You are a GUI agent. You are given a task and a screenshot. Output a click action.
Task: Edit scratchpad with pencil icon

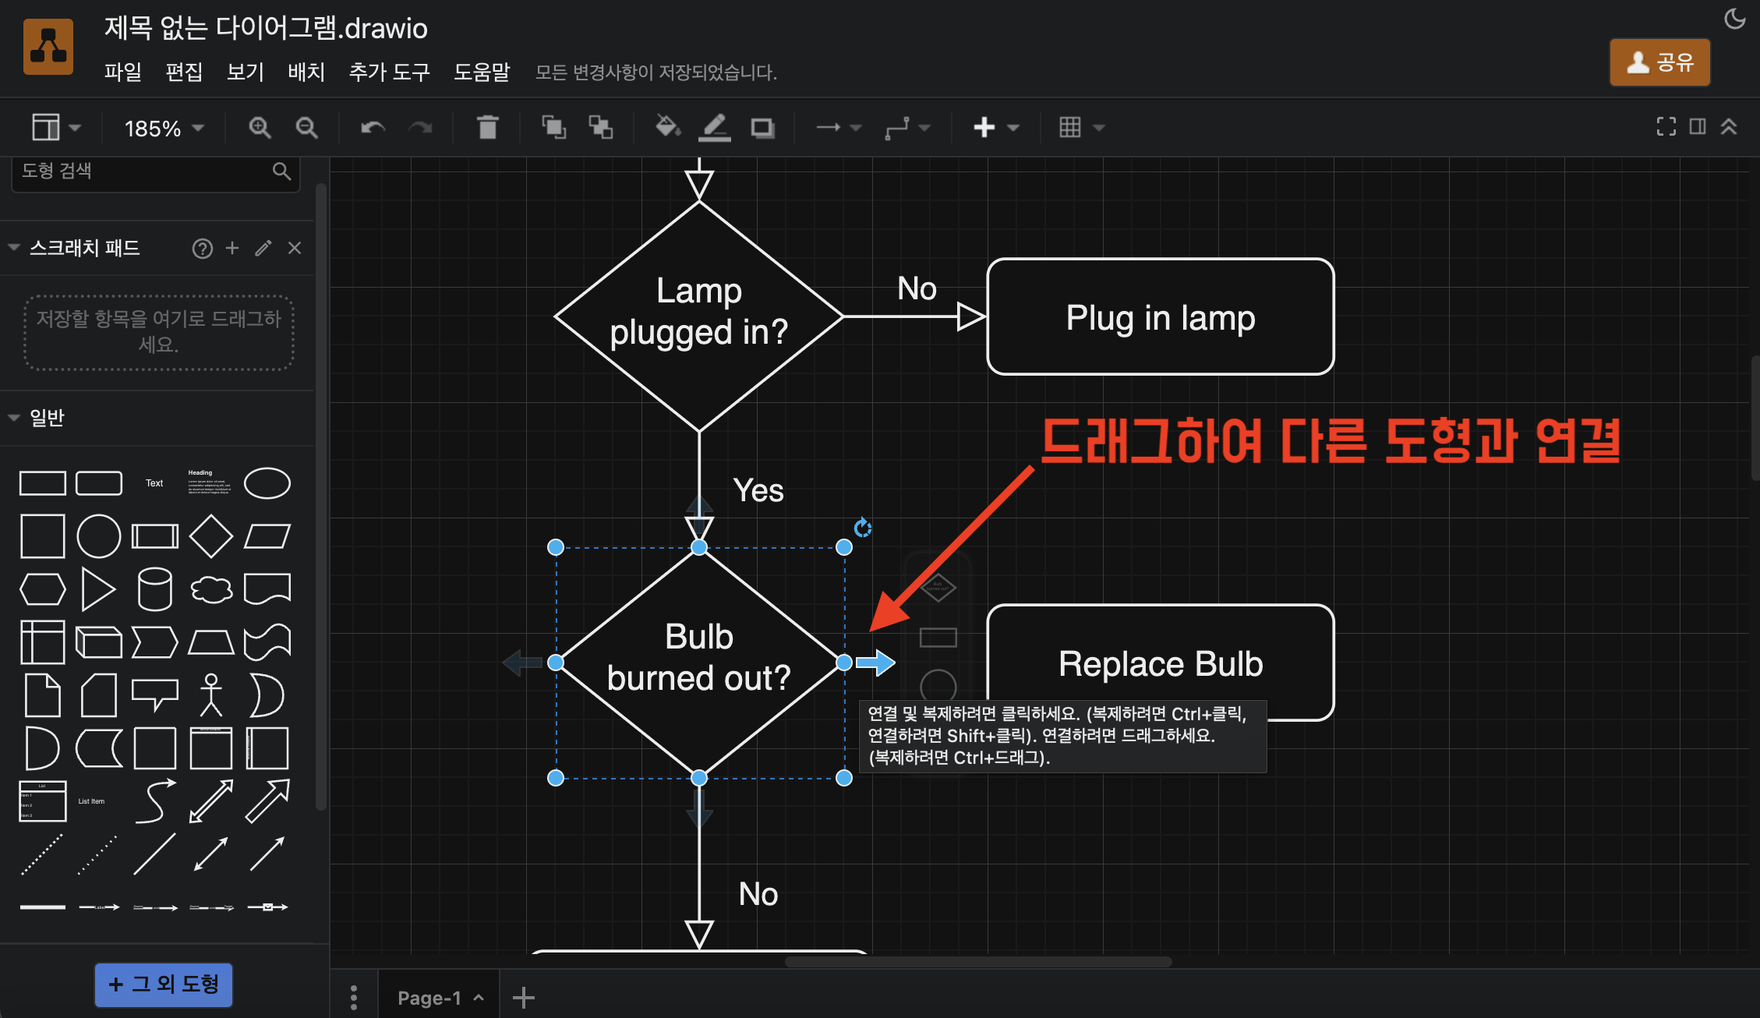263,248
